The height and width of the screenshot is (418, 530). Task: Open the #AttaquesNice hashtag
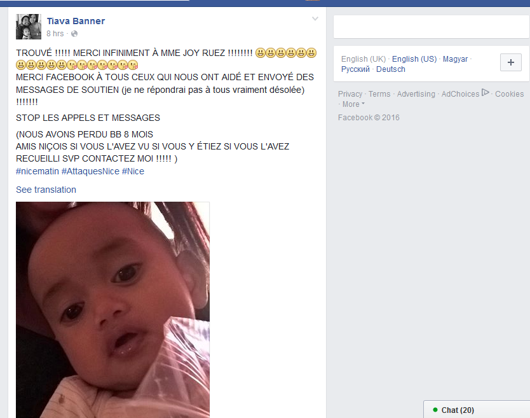[90, 171]
